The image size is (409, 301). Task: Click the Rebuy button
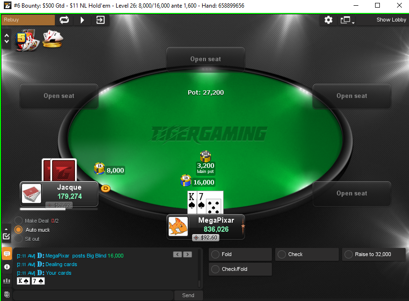coord(28,20)
